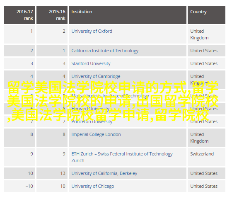Open the University of Chicago link
The image size is (232, 199).
coord(93,186)
